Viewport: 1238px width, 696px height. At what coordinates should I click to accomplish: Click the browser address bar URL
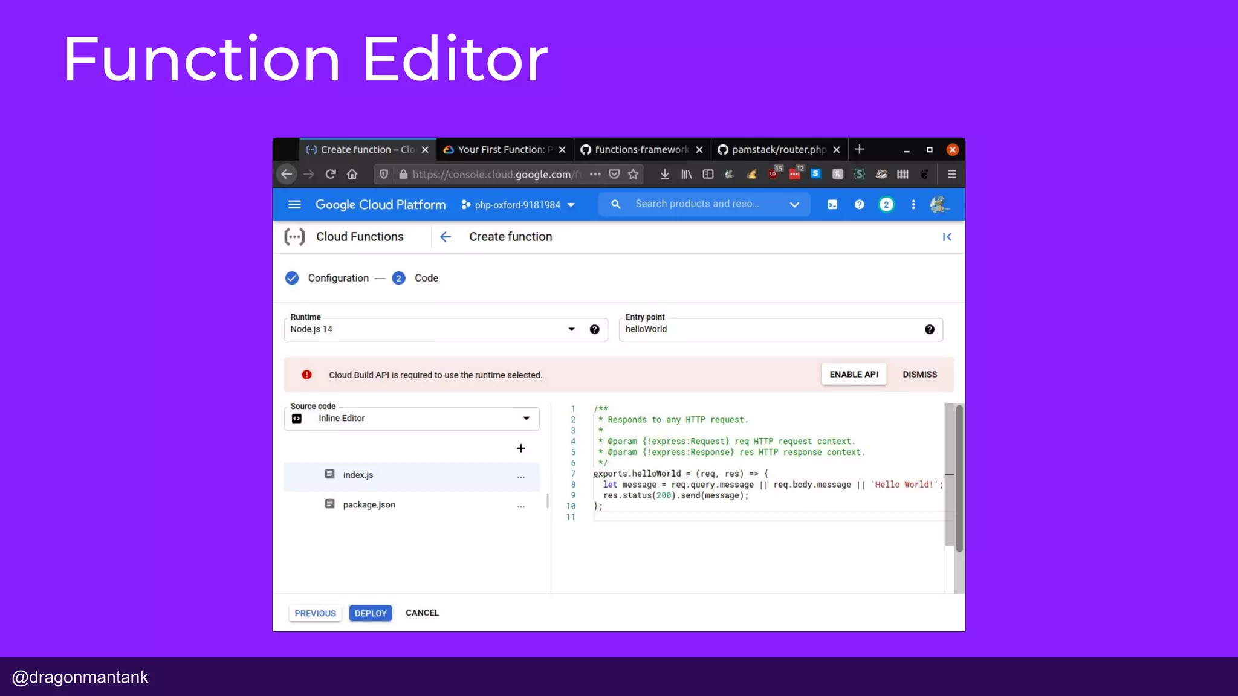point(496,174)
